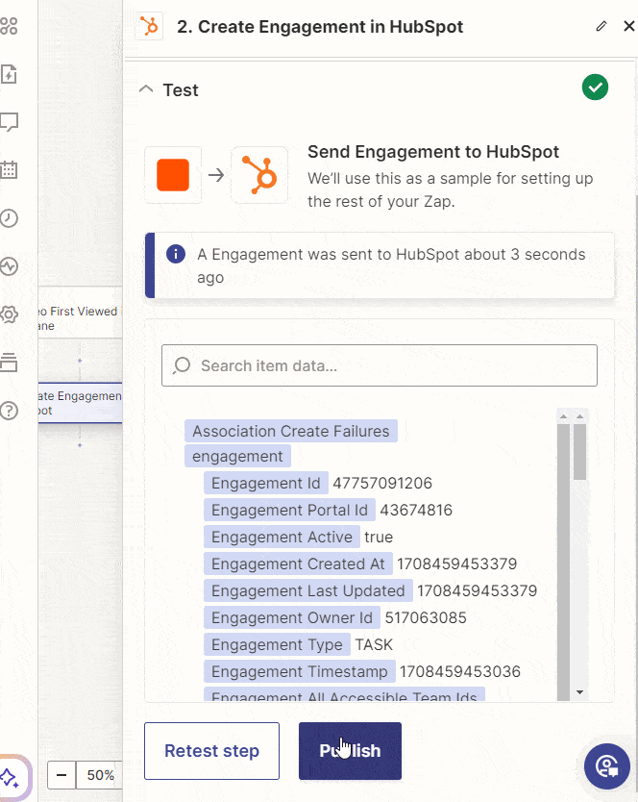Select the Create Engagement step on canvas
638x802 pixels.
pyautogui.click(x=81, y=403)
